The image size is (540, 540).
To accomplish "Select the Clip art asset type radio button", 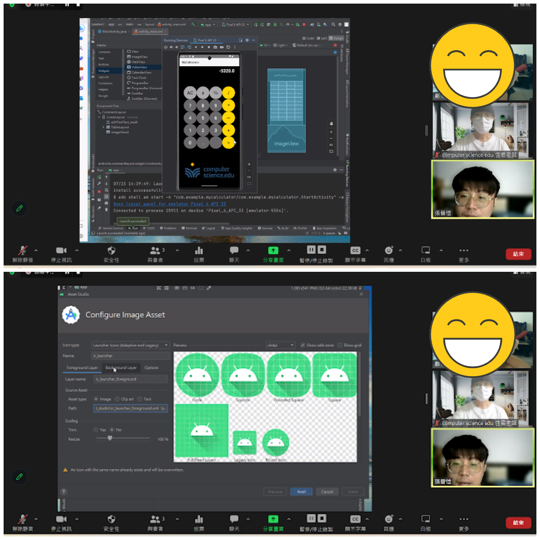I will 117,399.
